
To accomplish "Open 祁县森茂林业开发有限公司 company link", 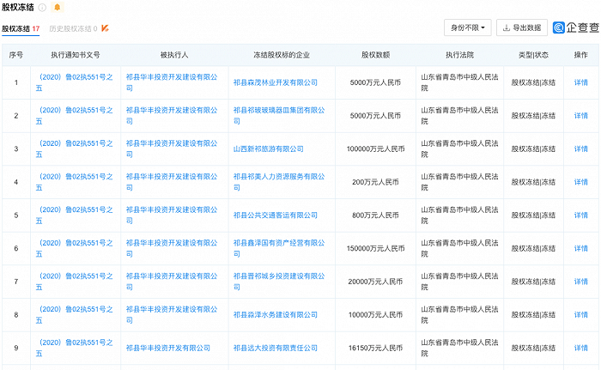I will click(x=275, y=82).
